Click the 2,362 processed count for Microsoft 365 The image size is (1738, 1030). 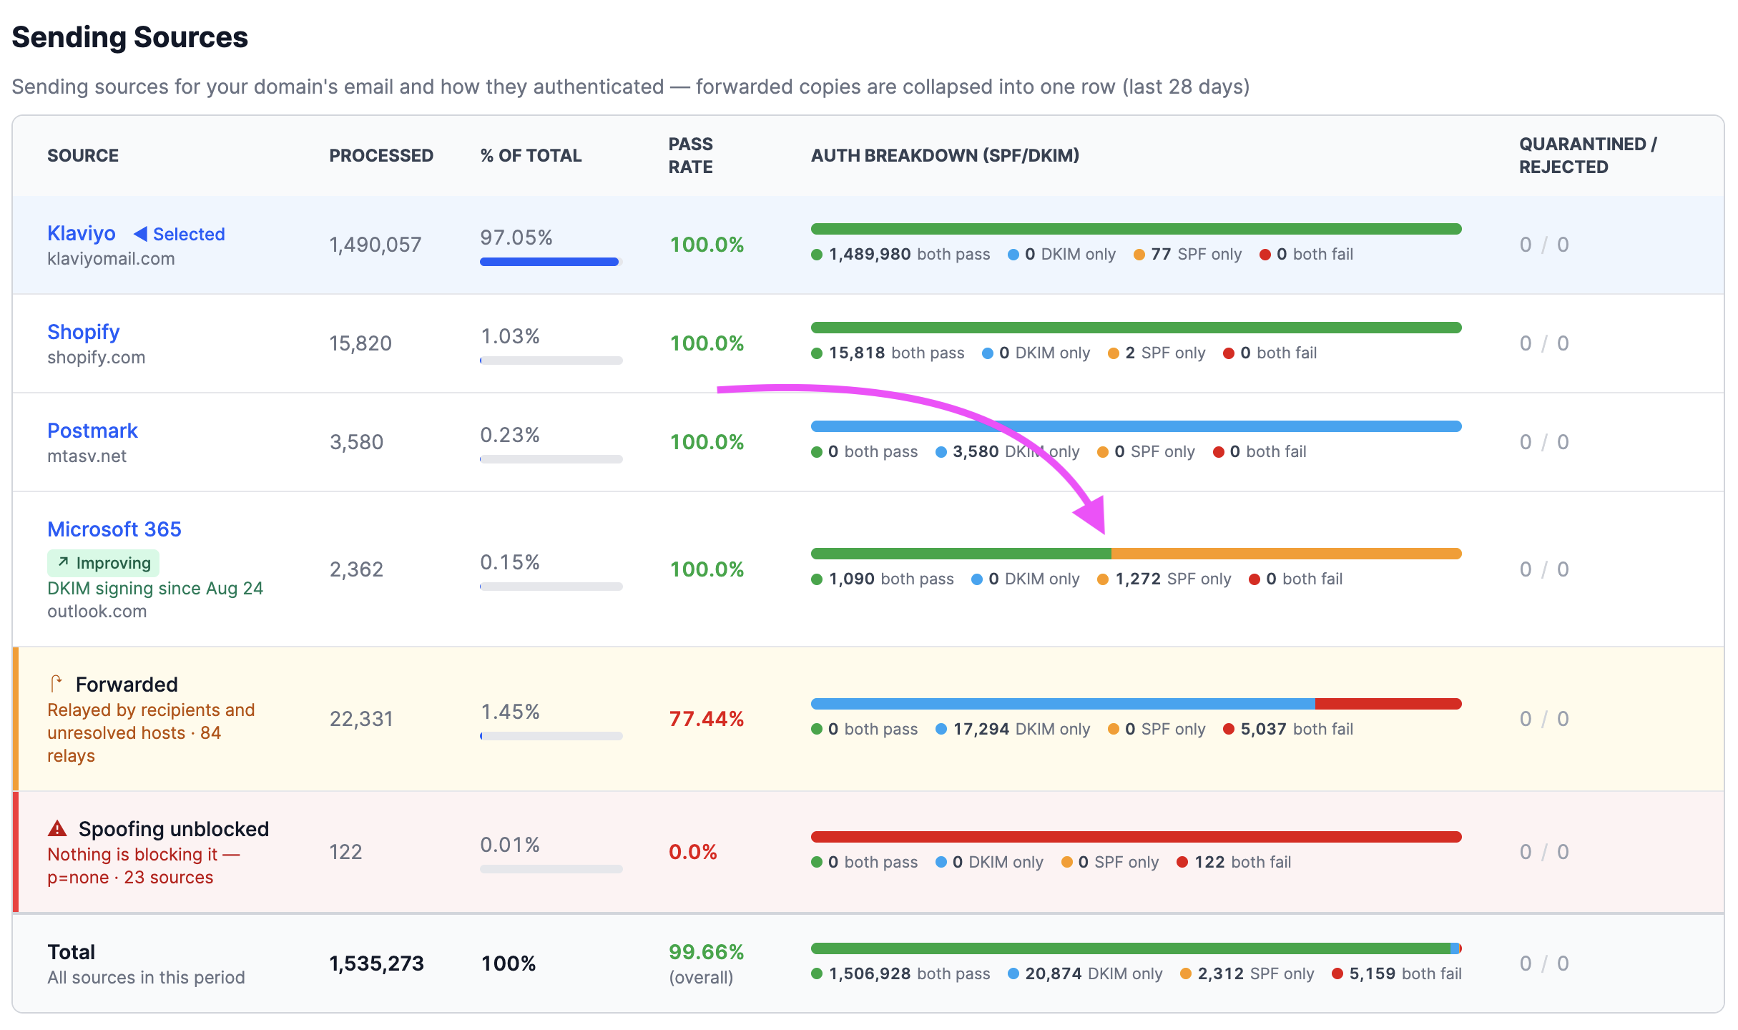coord(356,569)
